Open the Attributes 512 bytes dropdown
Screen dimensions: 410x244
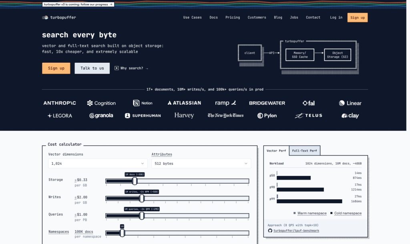coord(201,164)
